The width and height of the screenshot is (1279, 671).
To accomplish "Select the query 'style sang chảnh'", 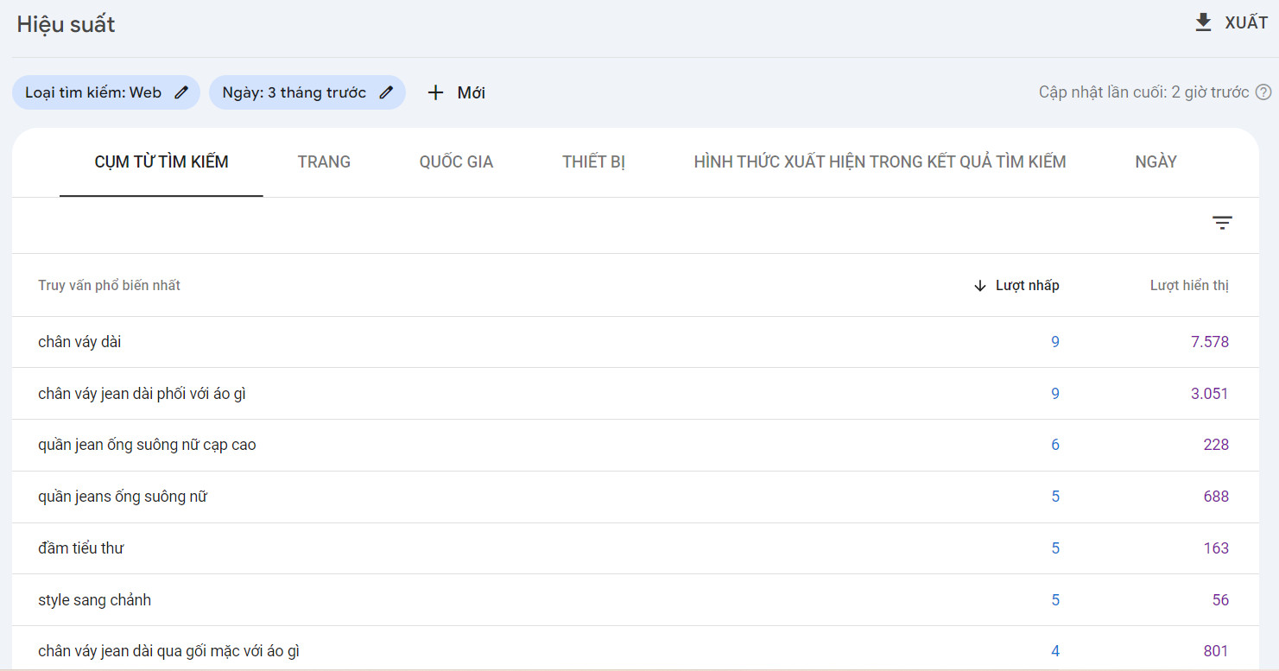I will (x=94, y=600).
